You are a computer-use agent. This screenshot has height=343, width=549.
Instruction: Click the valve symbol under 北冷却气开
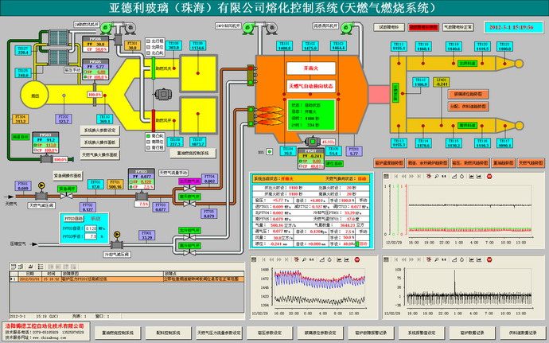[x=189, y=237]
